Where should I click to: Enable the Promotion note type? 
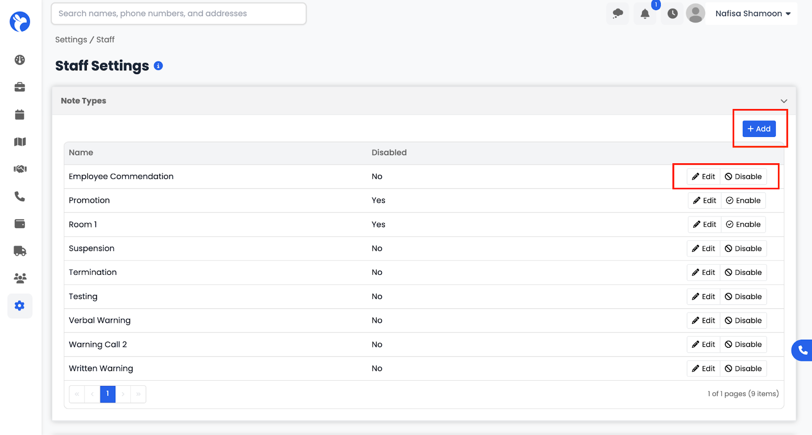(743, 200)
